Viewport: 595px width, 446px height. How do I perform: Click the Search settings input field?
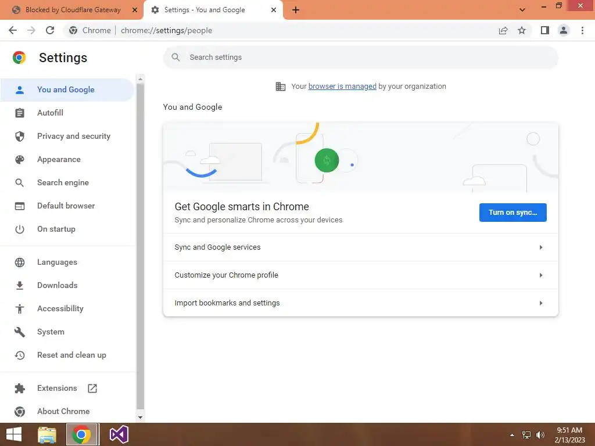click(360, 57)
